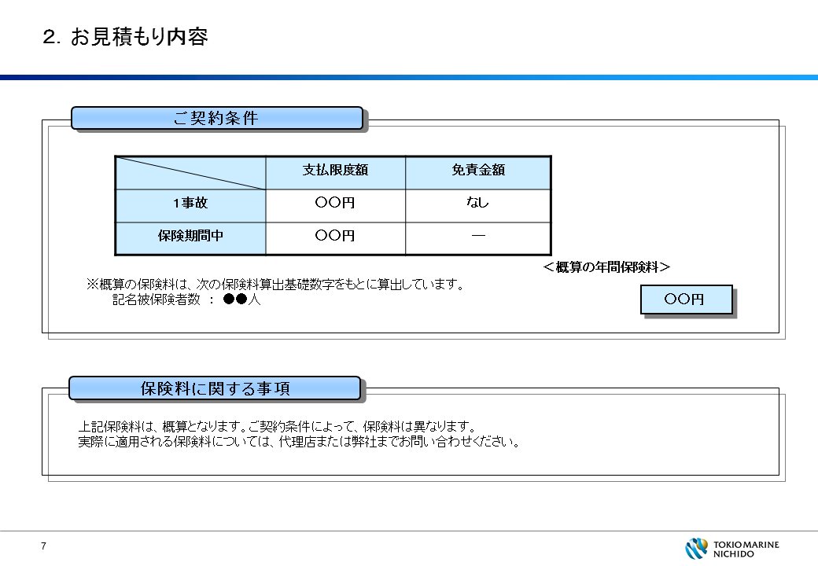Screen dimensions: 818x566
Task: Click the Tokio Marine Nichido logo
Action: point(732,548)
